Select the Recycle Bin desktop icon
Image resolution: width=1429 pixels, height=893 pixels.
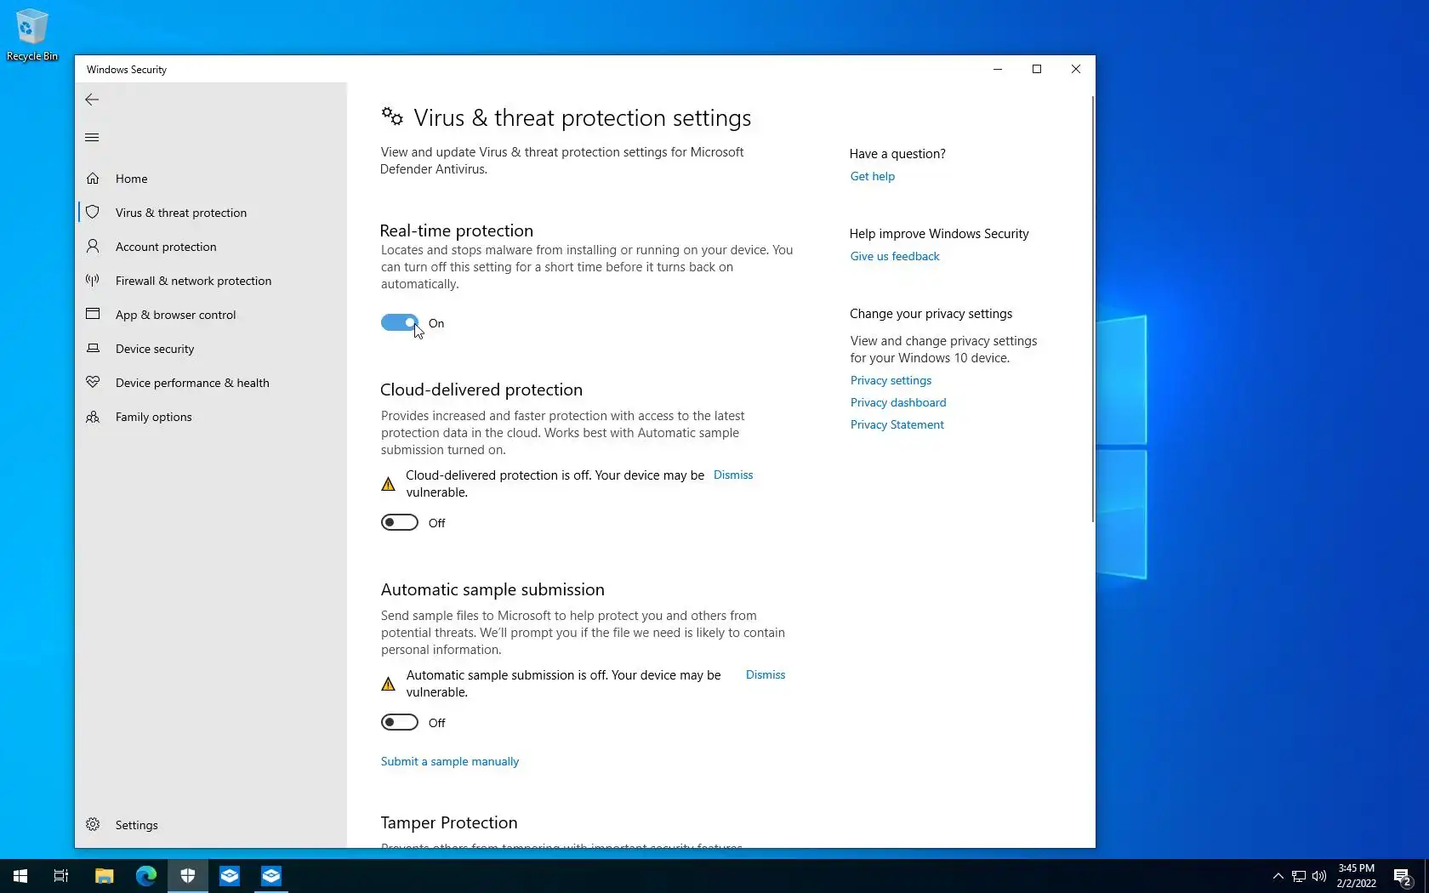tap(32, 35)
